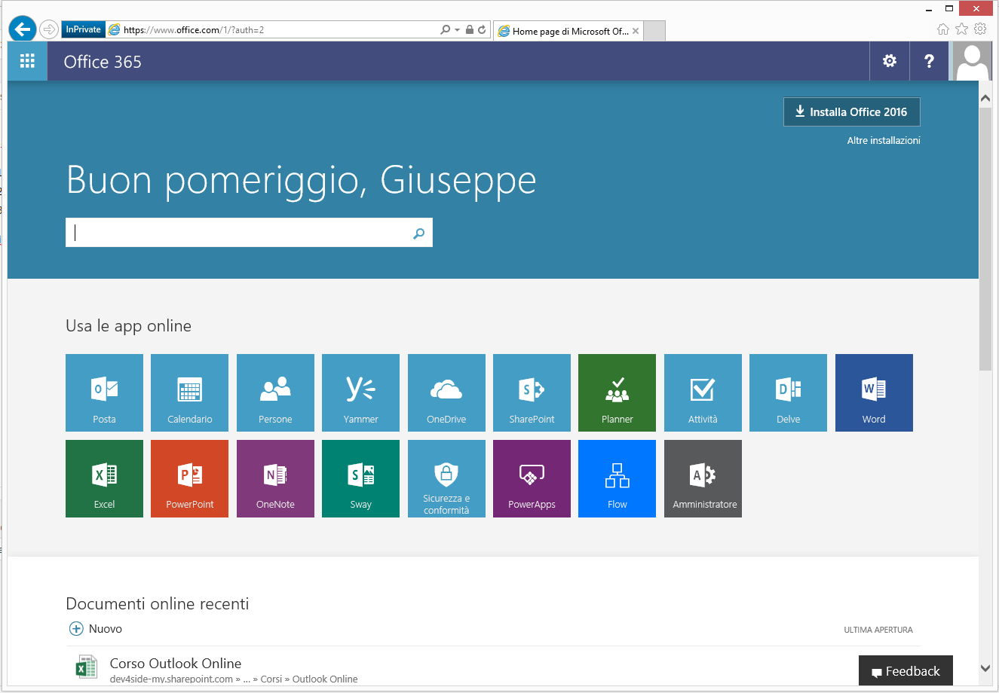Launch the Flow app tile
This screenshot has height=693, width=999.
(x=617, y=478)
